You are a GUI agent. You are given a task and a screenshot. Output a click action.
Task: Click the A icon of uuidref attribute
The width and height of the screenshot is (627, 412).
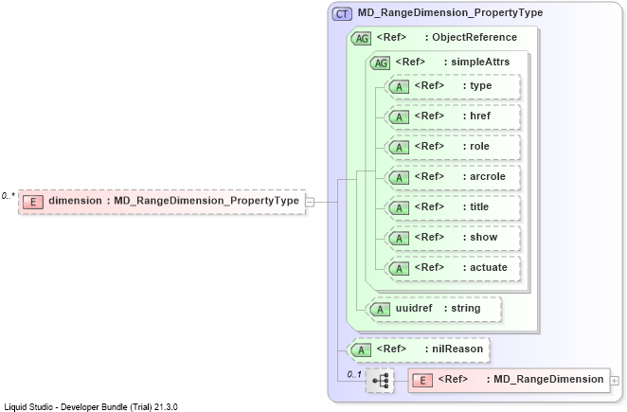[x=380, y=309]
